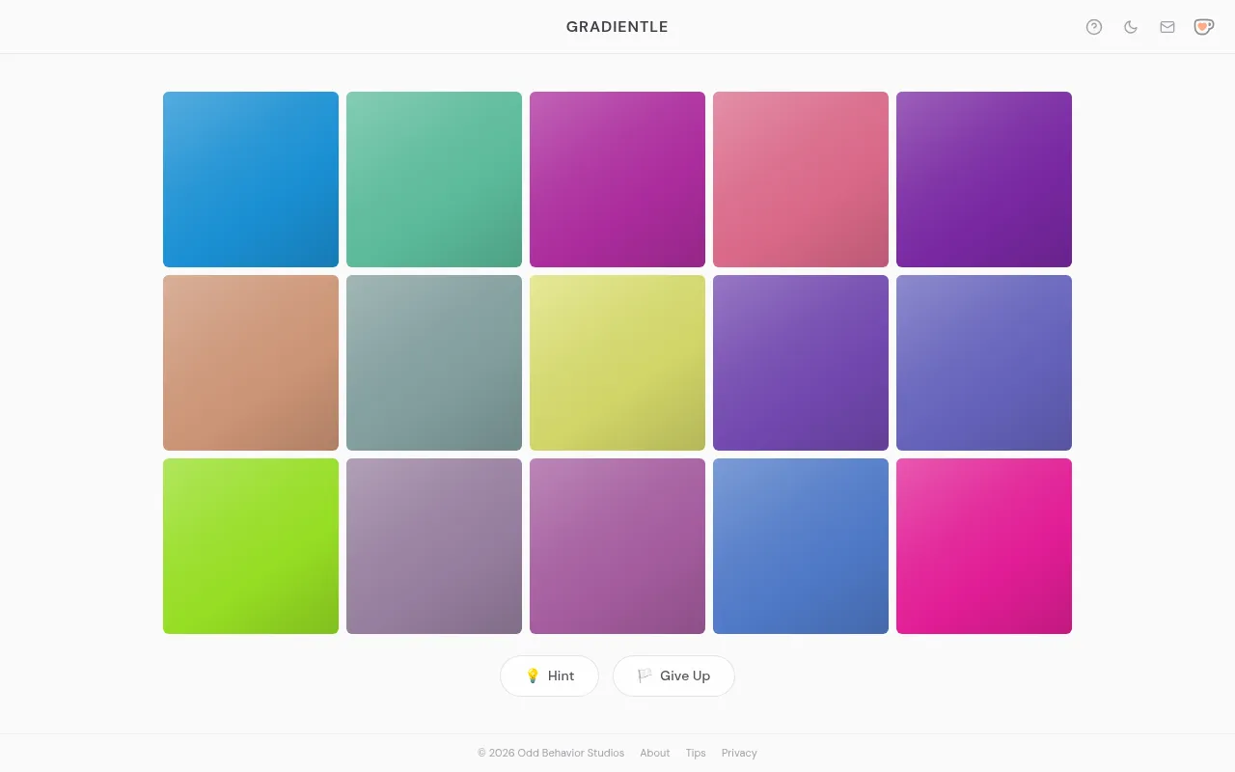Select the orchid tile below the yellow tile
1235x772 pixels.
(x=617, y=546)
